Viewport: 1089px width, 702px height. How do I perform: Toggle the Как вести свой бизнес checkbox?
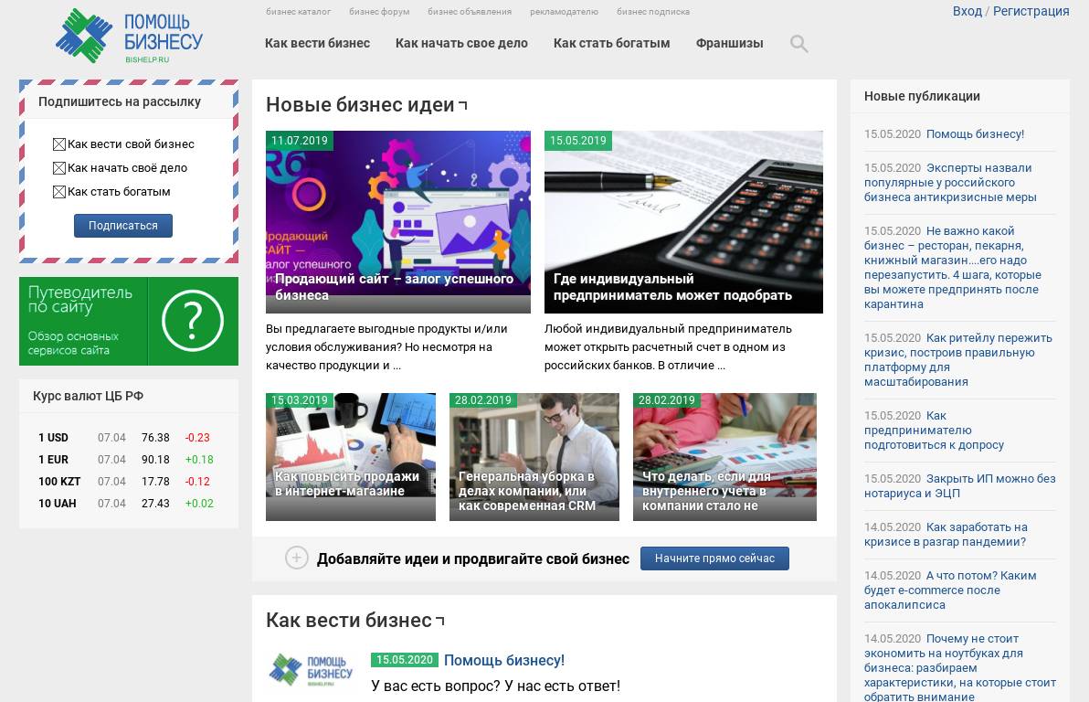(59, 144)
